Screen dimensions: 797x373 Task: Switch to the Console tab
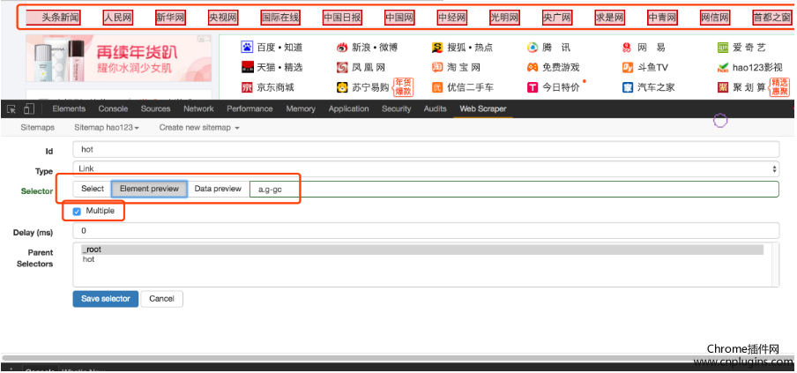[113, 108]
